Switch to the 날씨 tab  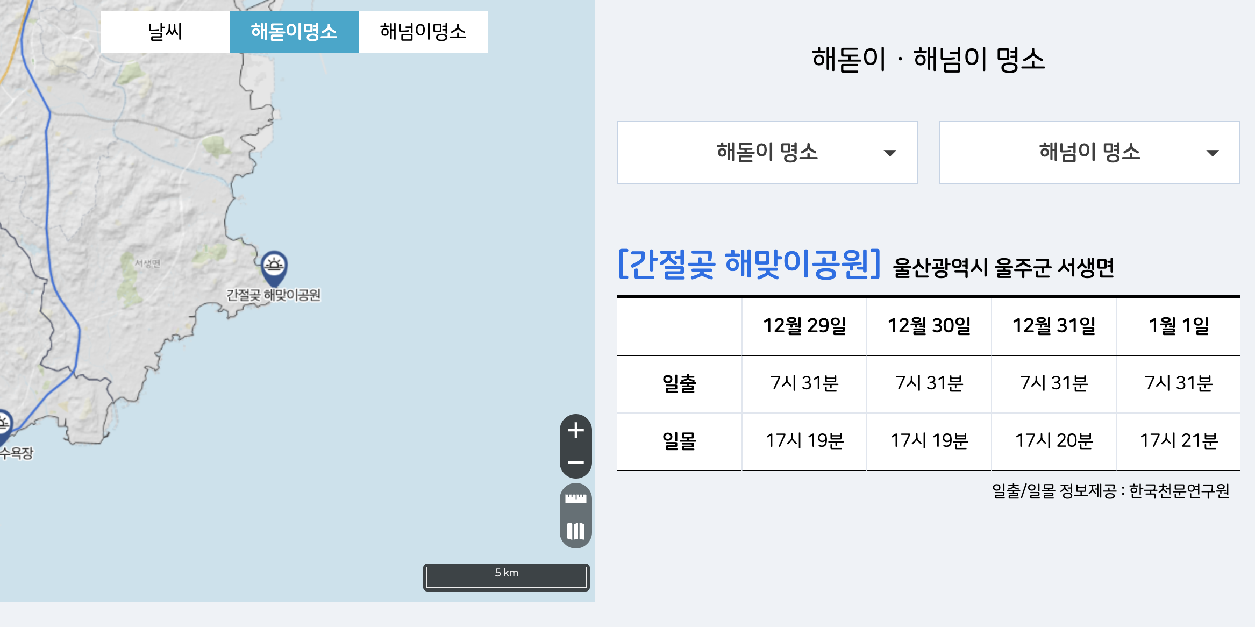coord(165,32)
